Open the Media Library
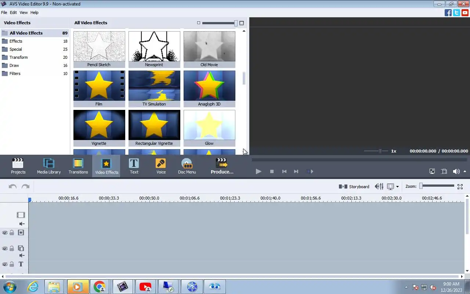The height and width of the screenshot is (294, 470). click(49, 166)
